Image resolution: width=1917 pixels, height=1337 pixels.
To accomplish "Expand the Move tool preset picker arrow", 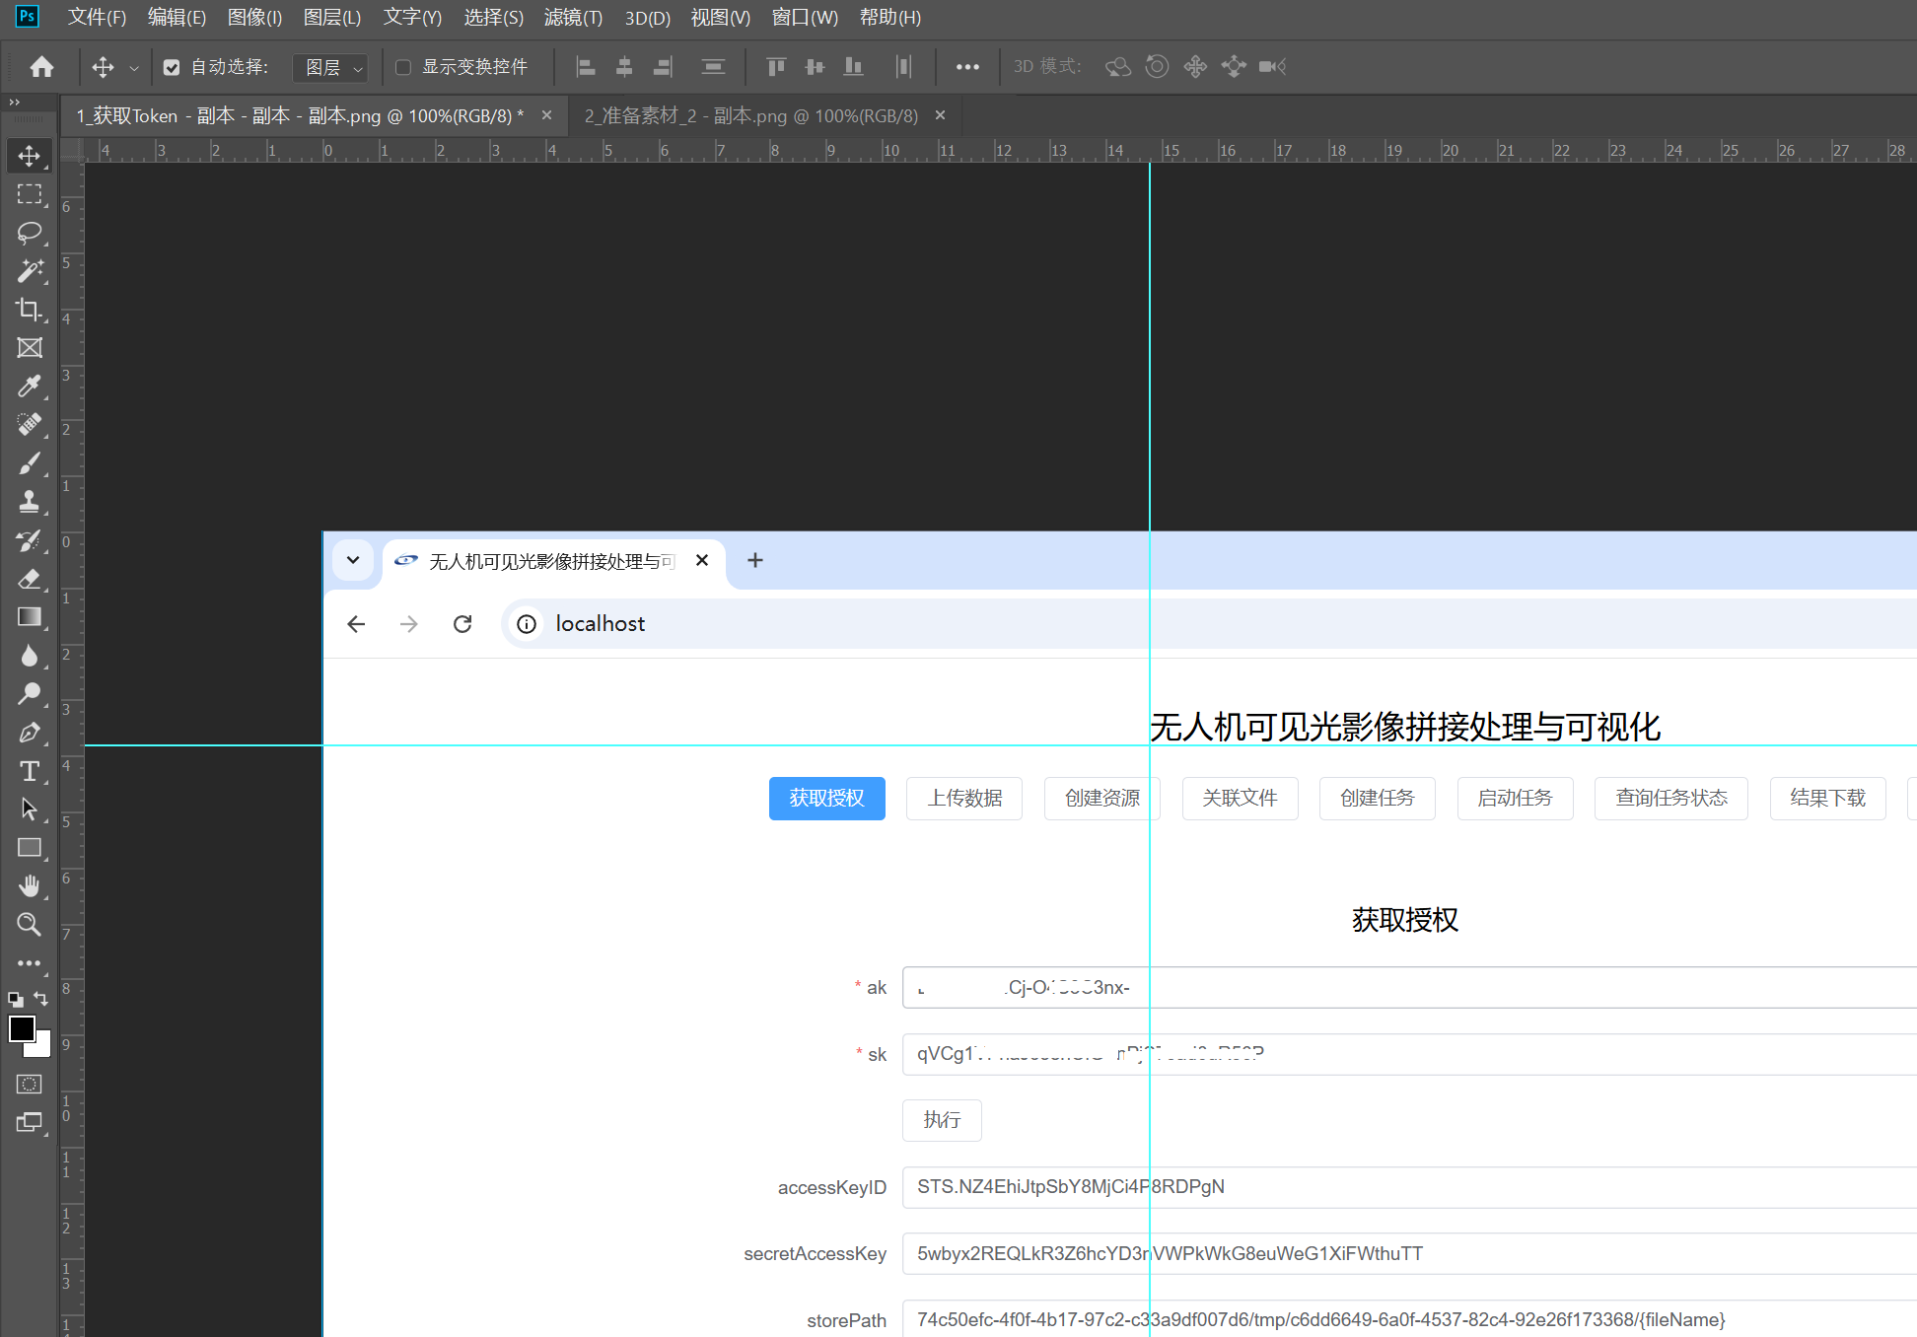I will coord(134,68).
